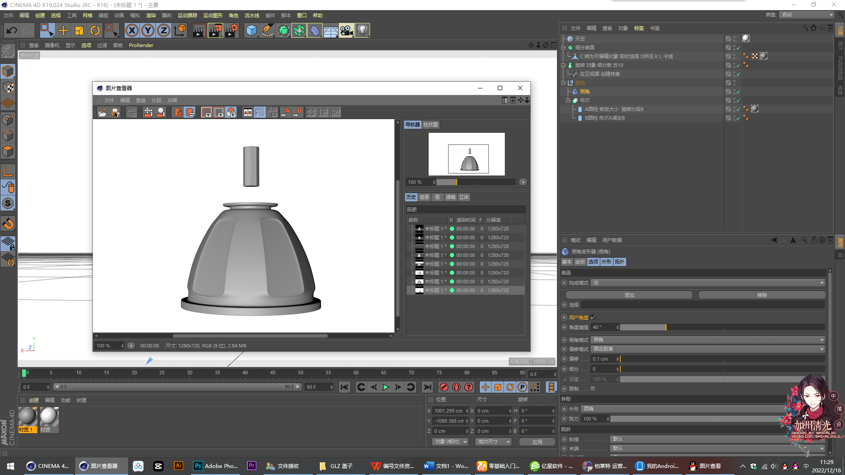Click the save image icon in Picture Viewer
This screenshot has width=845, height=475.
pyautogui.click(x=115, y=113)
